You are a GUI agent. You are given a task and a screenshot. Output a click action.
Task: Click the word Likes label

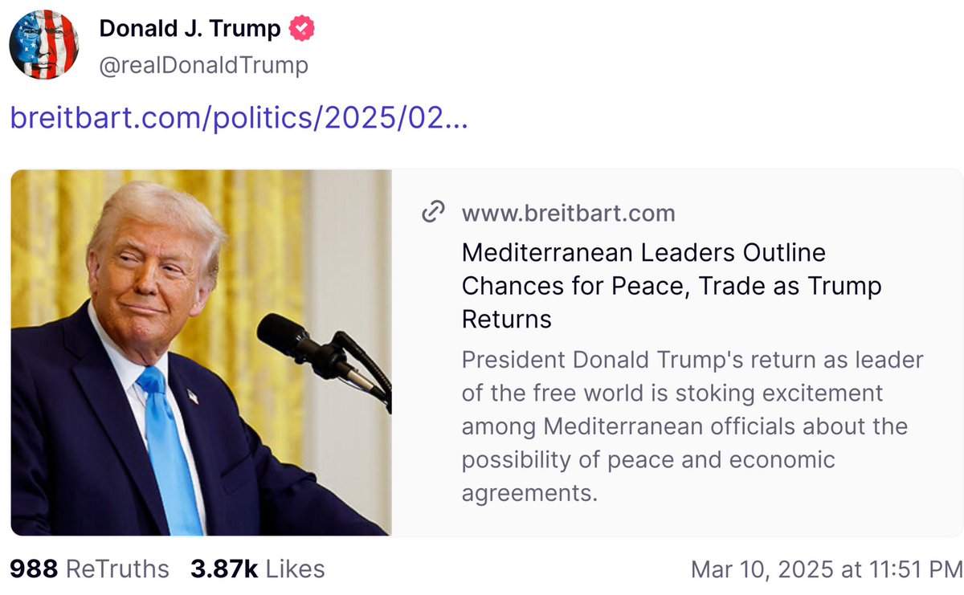296,569
